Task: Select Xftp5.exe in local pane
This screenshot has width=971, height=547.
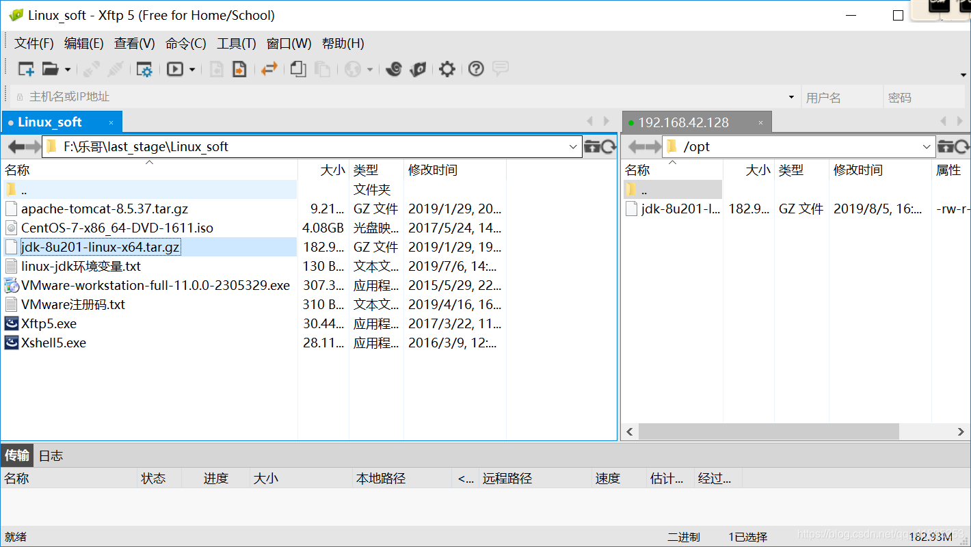Action: pyautogui.click(x=49, y=323)
